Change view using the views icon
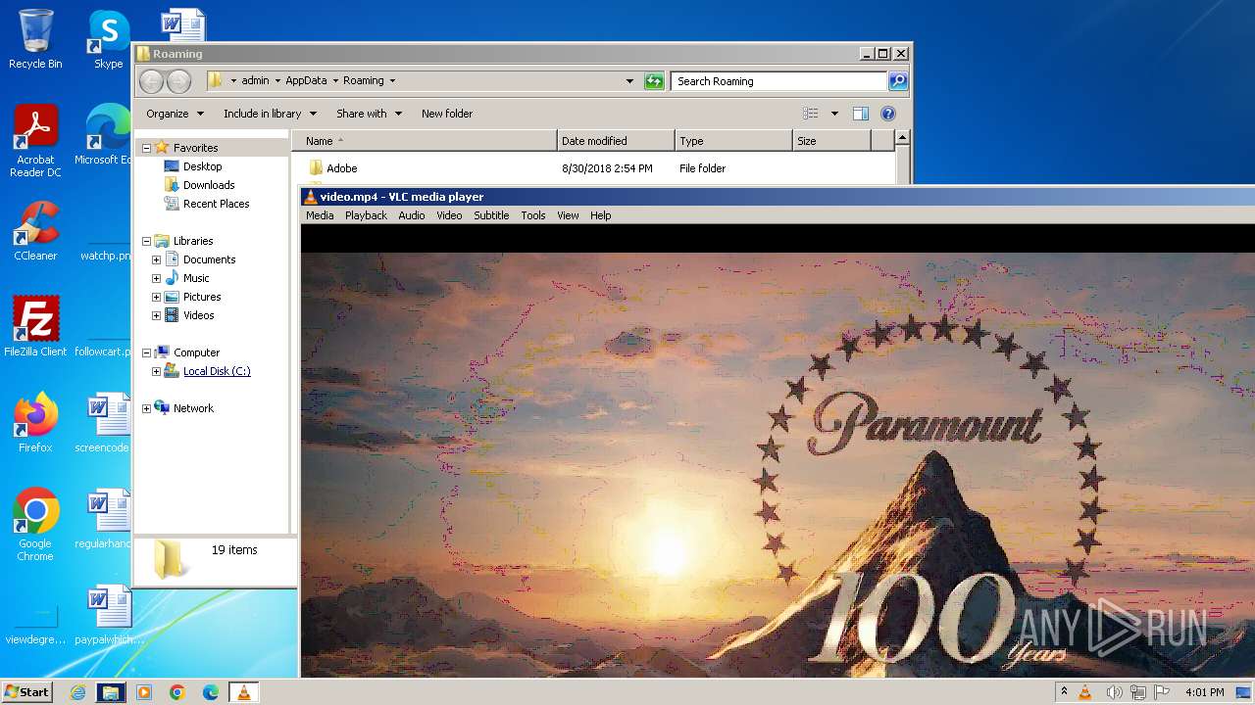 click(x=810, y=114)
